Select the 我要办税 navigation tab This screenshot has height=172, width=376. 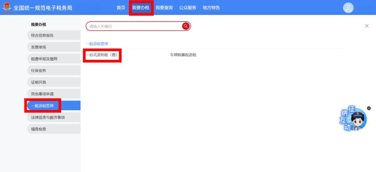(141, 8)
